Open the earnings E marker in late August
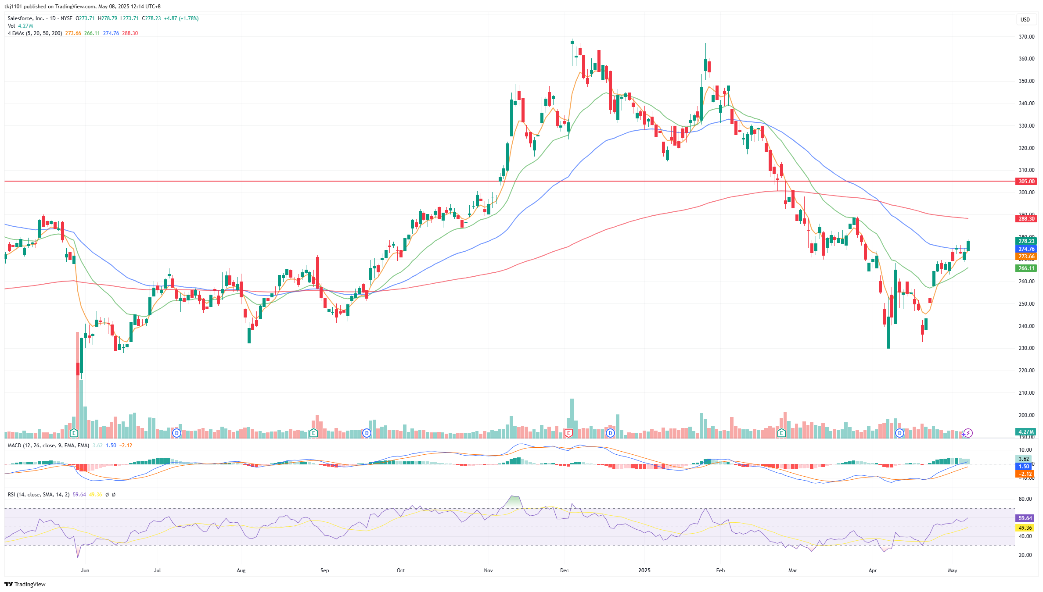The height and width of the screenshot is (592, 1043). coord(313,433)
